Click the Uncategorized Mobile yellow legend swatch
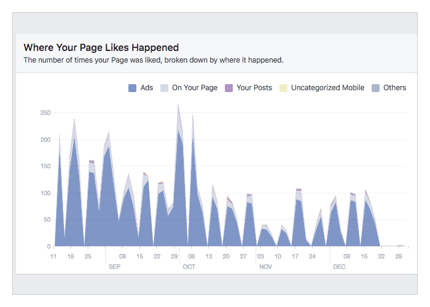Image resolution: width=430 pixels, height=307 pixels. [283, 88]
